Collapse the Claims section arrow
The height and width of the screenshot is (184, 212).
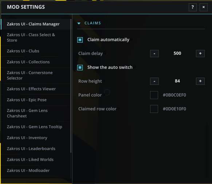[79, 23]
